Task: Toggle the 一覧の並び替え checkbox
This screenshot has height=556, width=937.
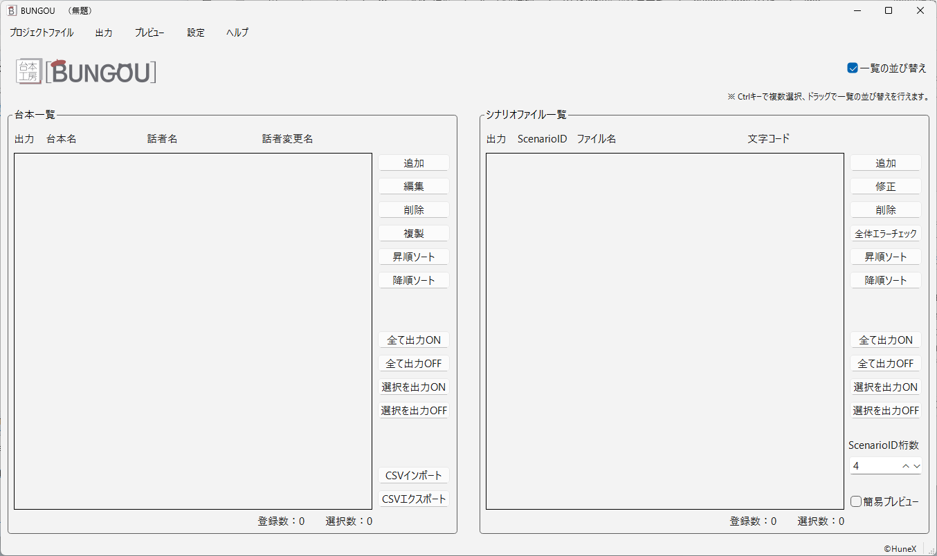Action: [x=853, y=68]
